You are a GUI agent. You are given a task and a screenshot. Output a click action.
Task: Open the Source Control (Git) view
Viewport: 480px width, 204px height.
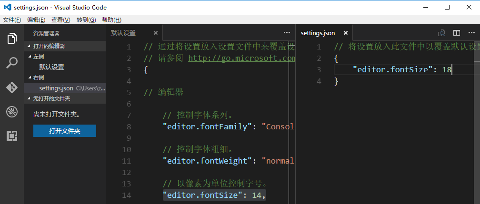pos(12,87)
